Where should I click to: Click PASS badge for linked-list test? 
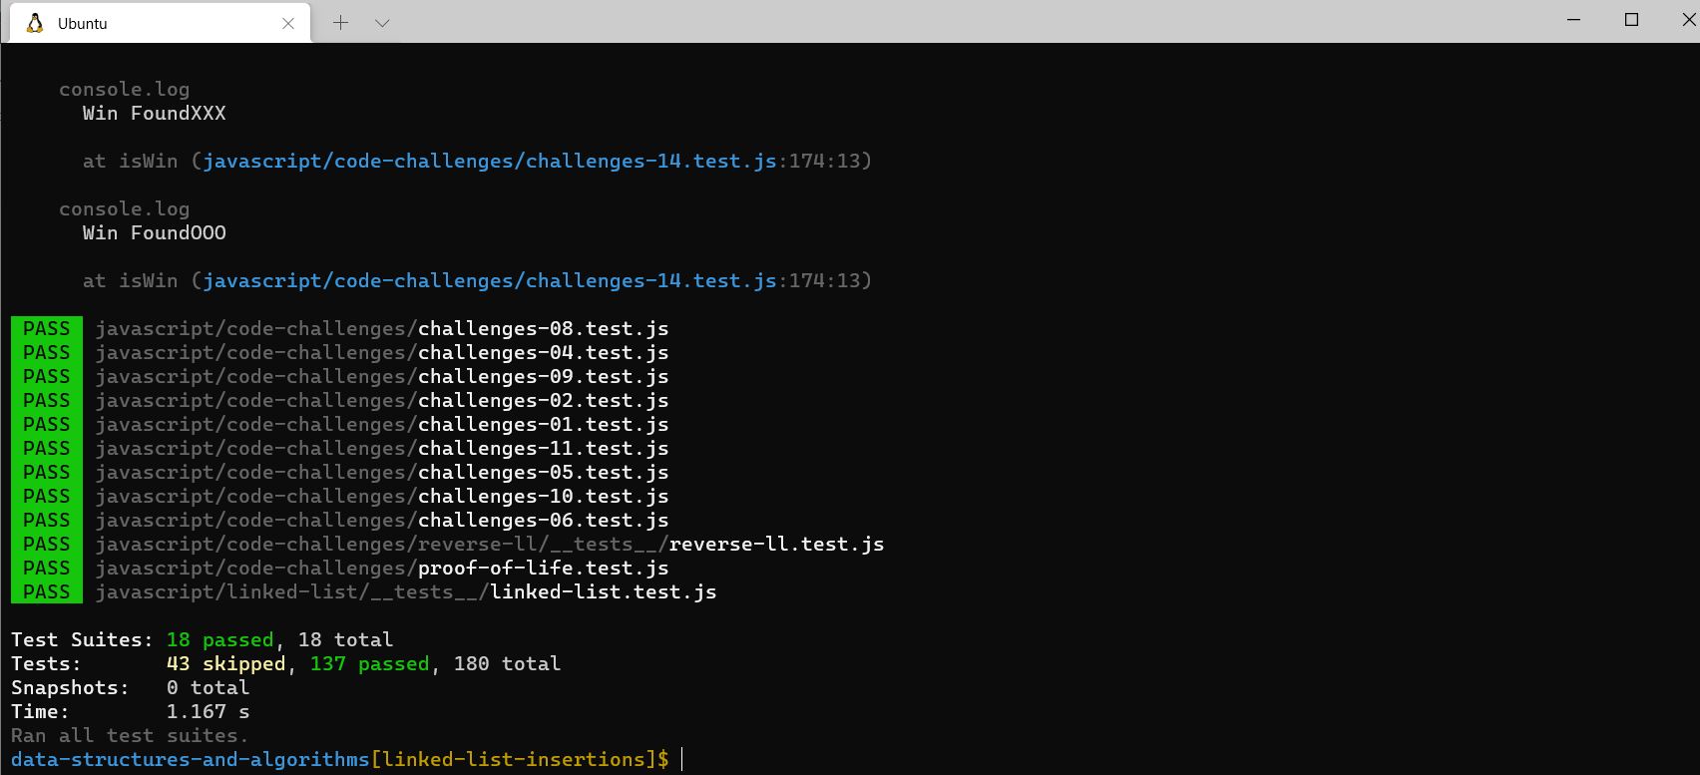[x=46, y=591]
